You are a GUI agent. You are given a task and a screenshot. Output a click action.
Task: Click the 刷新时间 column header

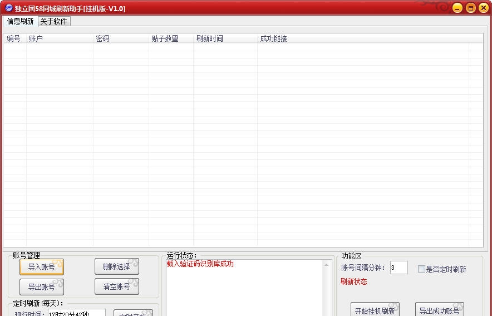[x=225, y=38]
